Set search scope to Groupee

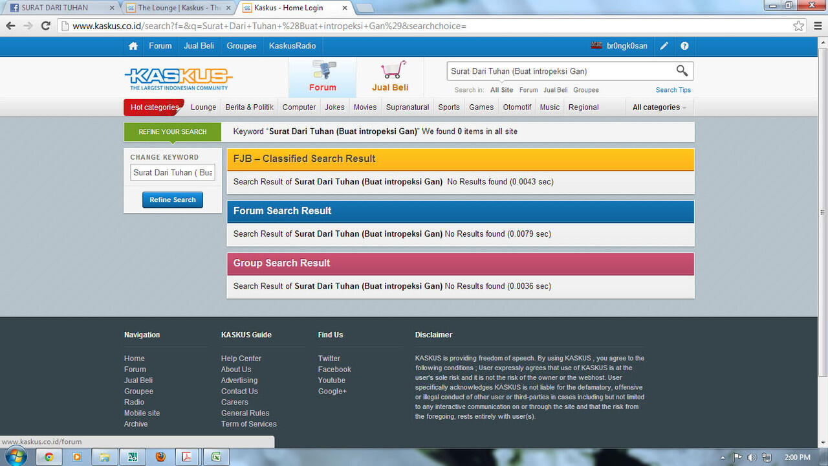tap(586, 90)
